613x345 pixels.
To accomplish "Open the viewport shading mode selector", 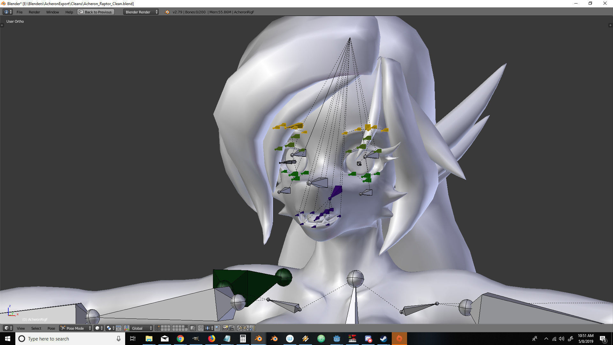I will coord(99,328).
